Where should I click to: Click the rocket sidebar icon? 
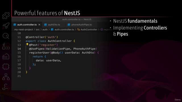coord(6,26)
